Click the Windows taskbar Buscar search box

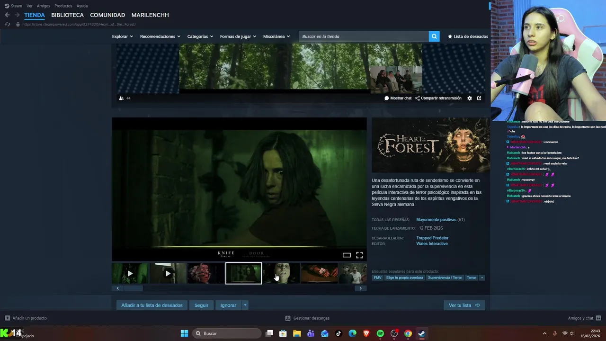(227, 333)
